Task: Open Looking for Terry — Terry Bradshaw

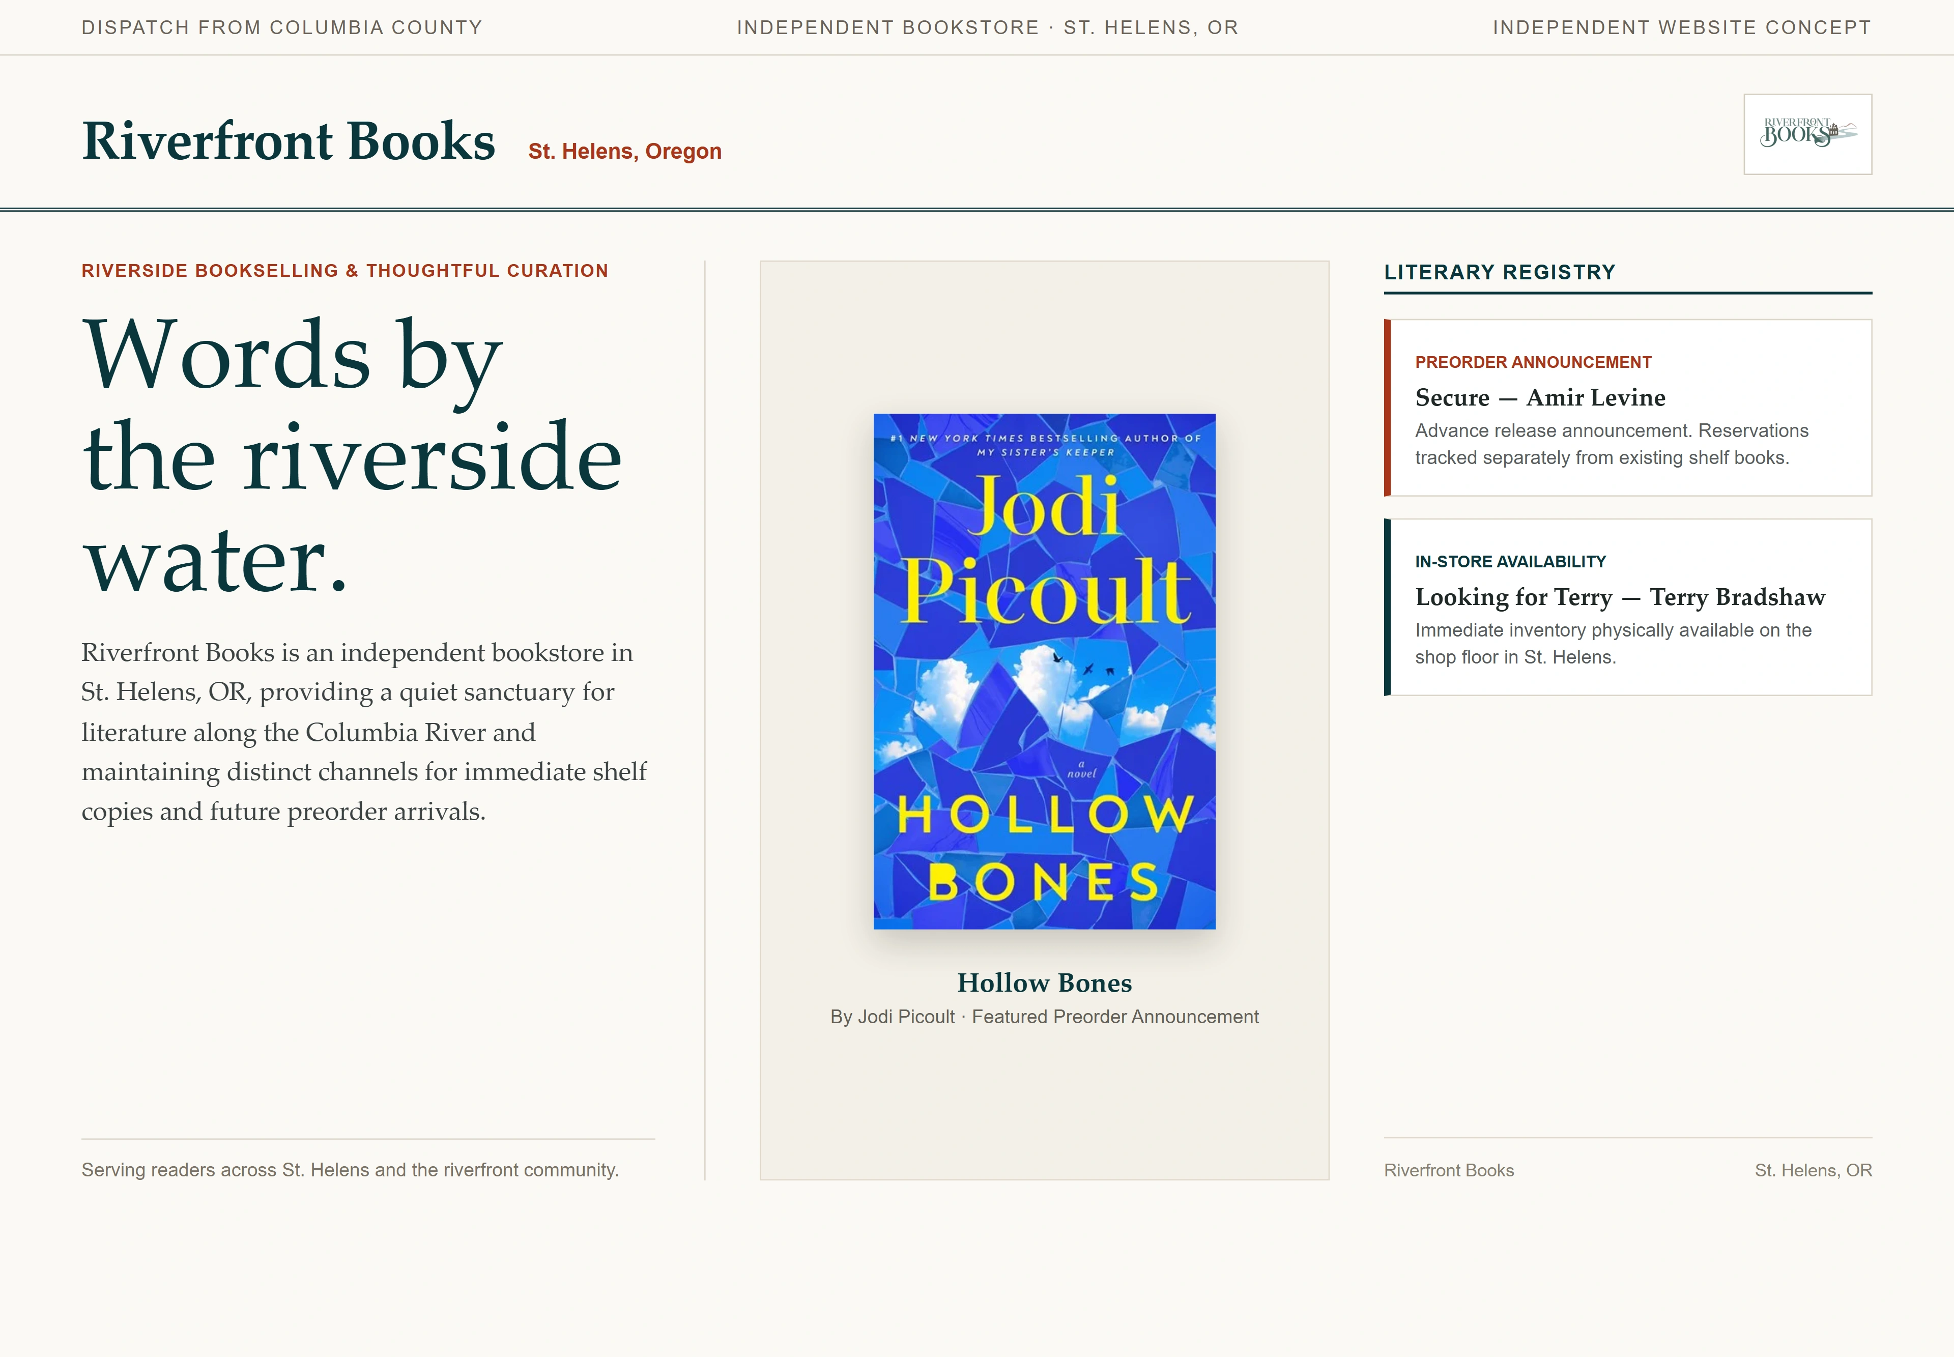Action: (x=1627, y=607)
